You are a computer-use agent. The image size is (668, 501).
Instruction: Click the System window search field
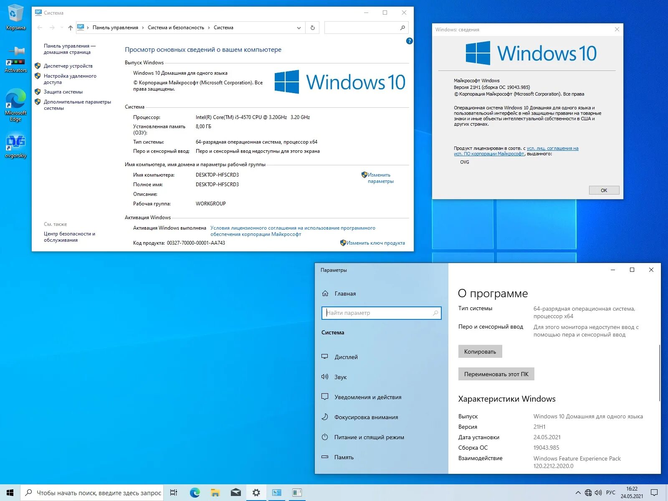pyautogui.click(x=366, y=28)
